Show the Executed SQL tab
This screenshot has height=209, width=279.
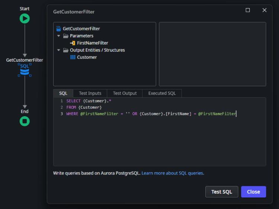[162, 93]
